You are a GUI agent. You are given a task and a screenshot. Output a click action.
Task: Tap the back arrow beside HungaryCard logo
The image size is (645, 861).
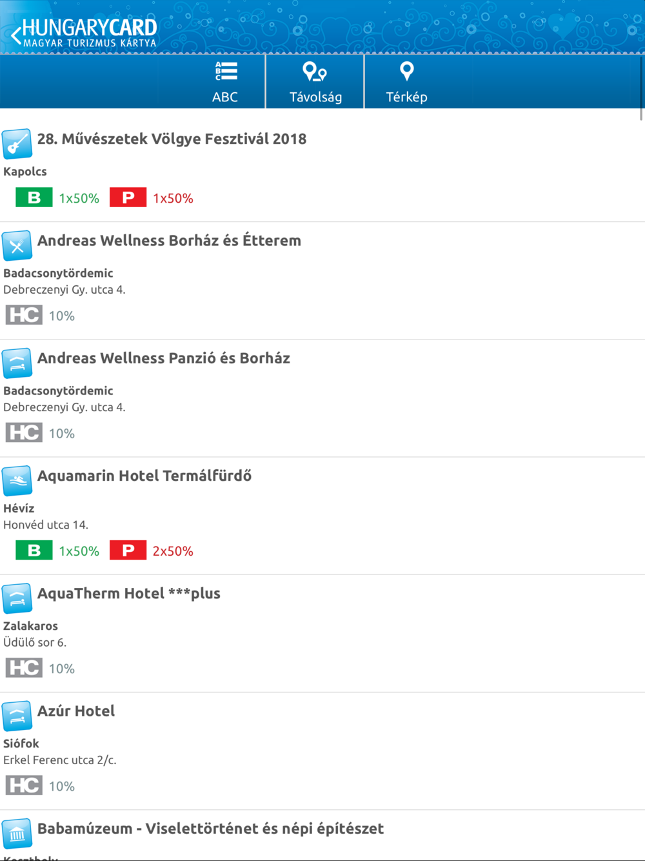15,33
